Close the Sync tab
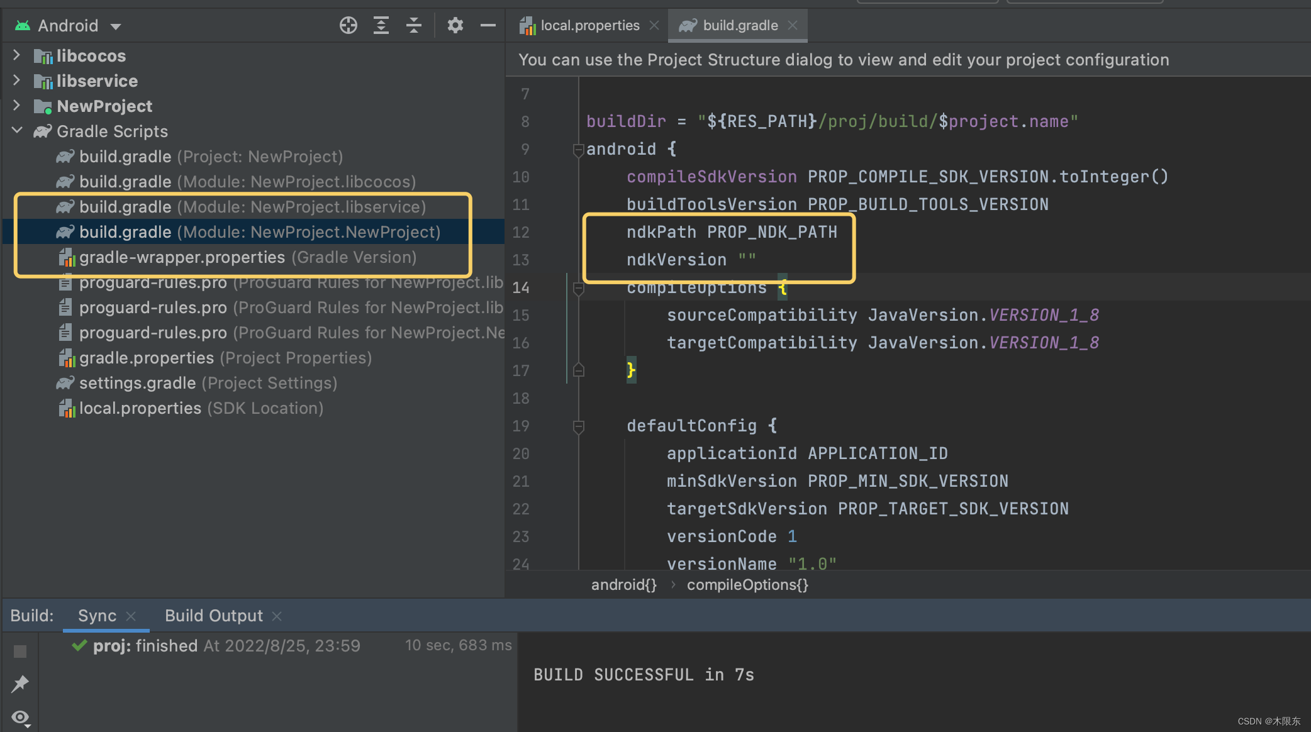 tap(131, 616)
